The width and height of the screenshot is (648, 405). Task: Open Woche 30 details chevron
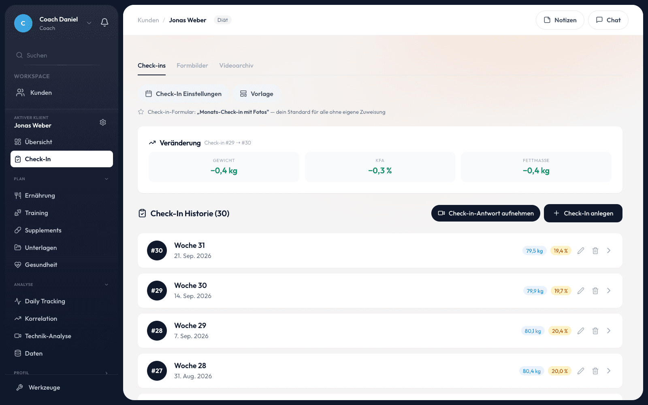[x=609, y=291]
